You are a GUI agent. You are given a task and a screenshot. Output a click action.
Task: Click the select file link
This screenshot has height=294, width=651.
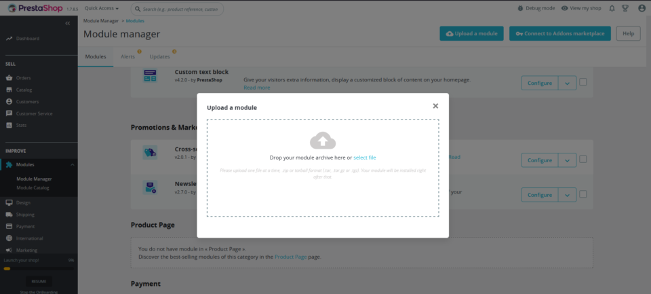click(x=364, y=158)
